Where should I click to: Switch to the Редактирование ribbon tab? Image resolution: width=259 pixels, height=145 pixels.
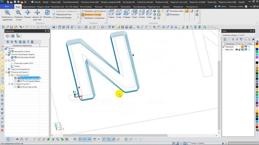pos(29,7)
